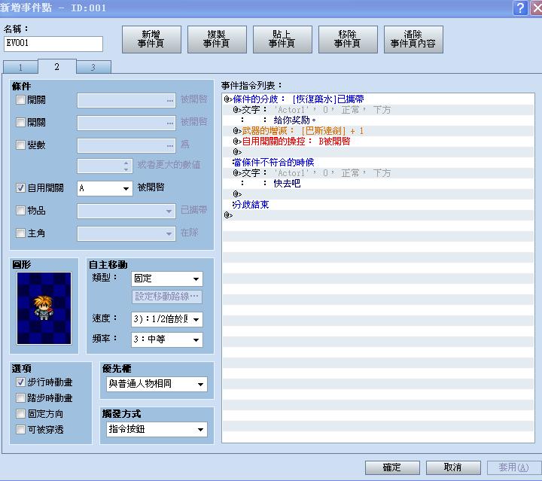This screenshot has width=542, height=481.
Task: Tick the first 開關 checkbox
Action: point(21,100)
